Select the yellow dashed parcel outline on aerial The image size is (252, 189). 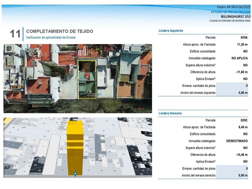coord(87,79)
